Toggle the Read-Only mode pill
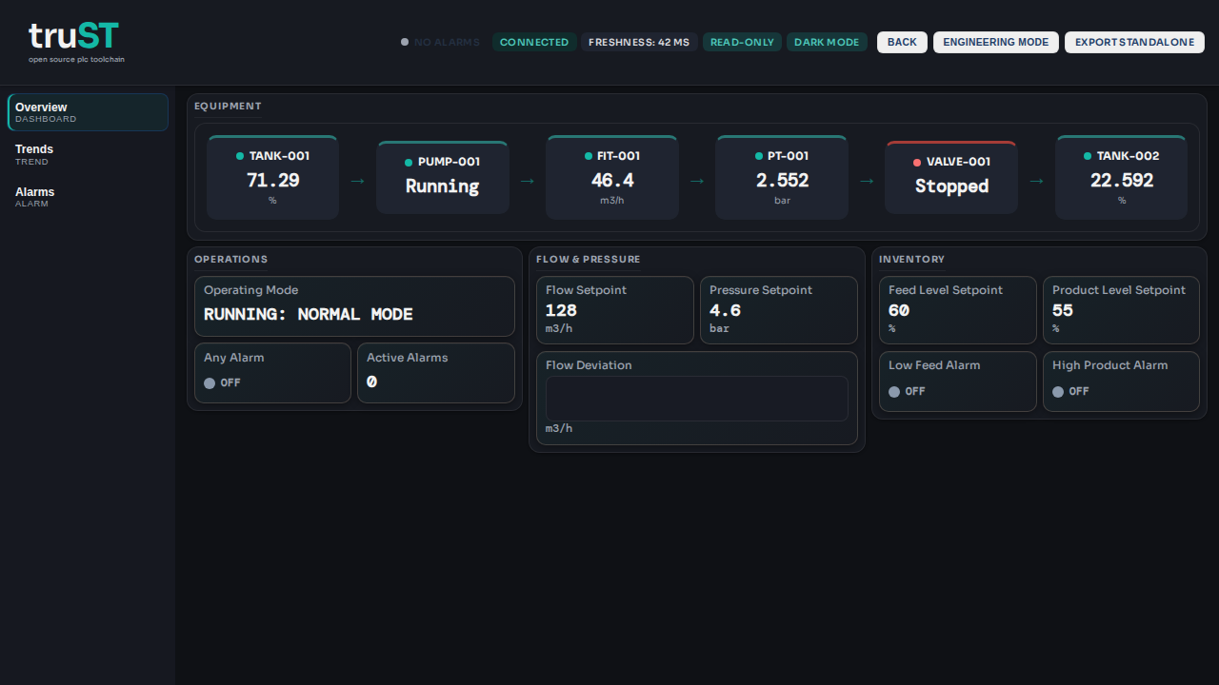The image size is (1219, 685). [742, 42]
